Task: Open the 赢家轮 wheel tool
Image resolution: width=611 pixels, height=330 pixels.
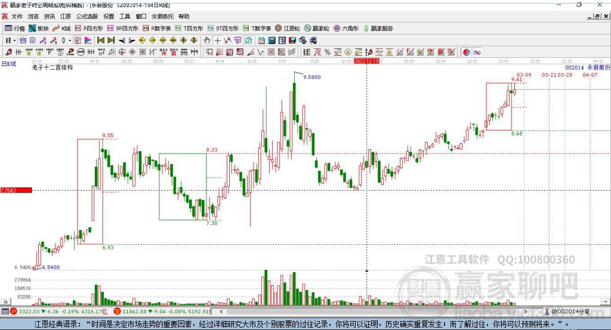Action: click(316, 29)
